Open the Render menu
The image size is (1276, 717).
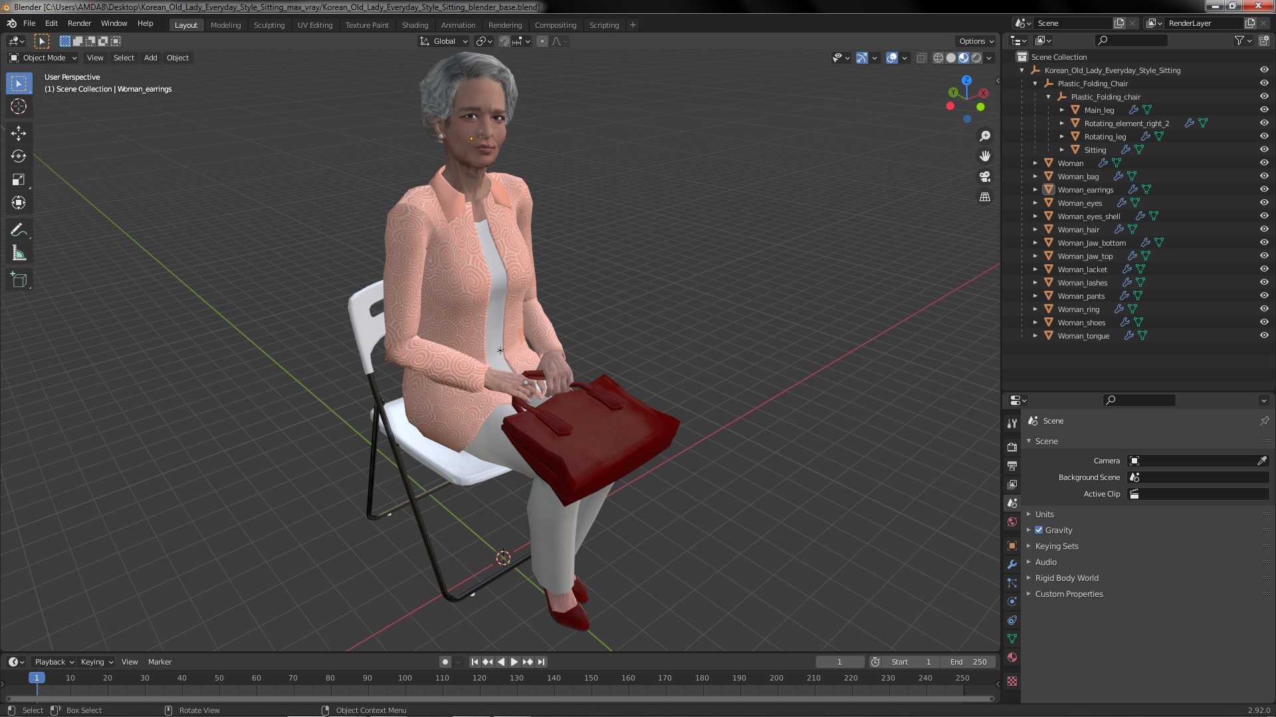(79, 23)
